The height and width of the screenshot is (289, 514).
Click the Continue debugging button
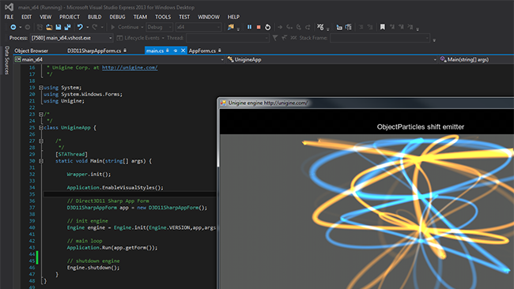(x=125, y=27)
